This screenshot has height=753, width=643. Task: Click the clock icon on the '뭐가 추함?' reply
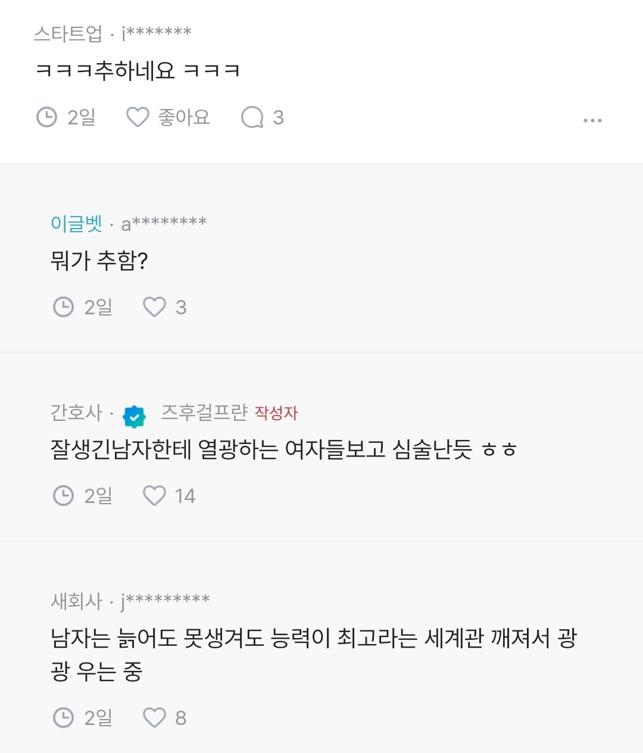63,307
